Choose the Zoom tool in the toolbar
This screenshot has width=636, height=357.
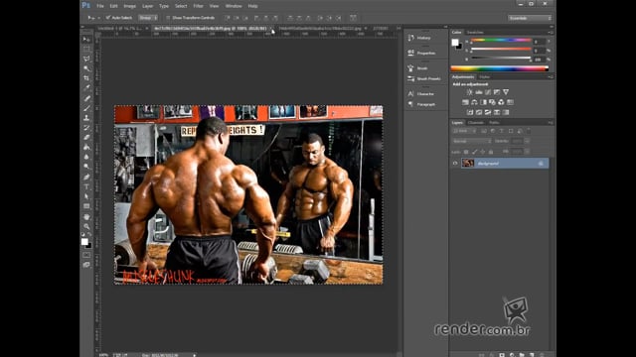[x=86, y=226]
